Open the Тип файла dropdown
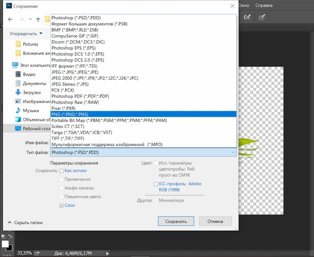 tap(143, 152)
